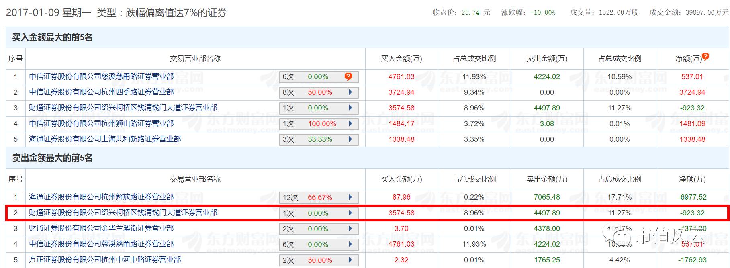Viewport: 730px width, 268px height.
Task: Click buy amount 87.96
Action: point(401,197)
